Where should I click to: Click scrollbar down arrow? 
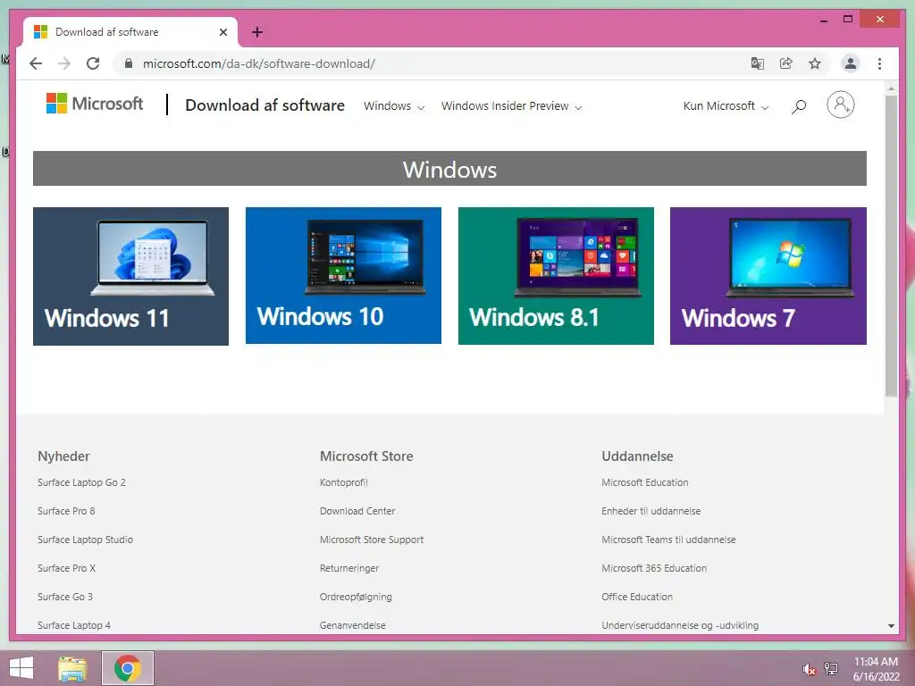coord(891,626)
